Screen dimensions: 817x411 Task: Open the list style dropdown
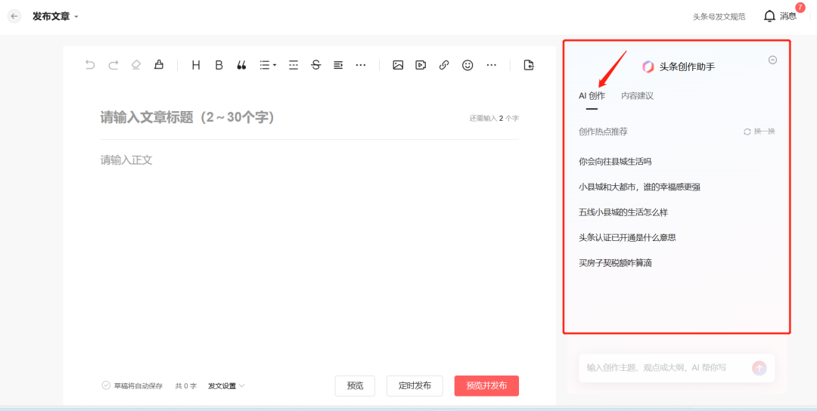(x=268, y=65)
